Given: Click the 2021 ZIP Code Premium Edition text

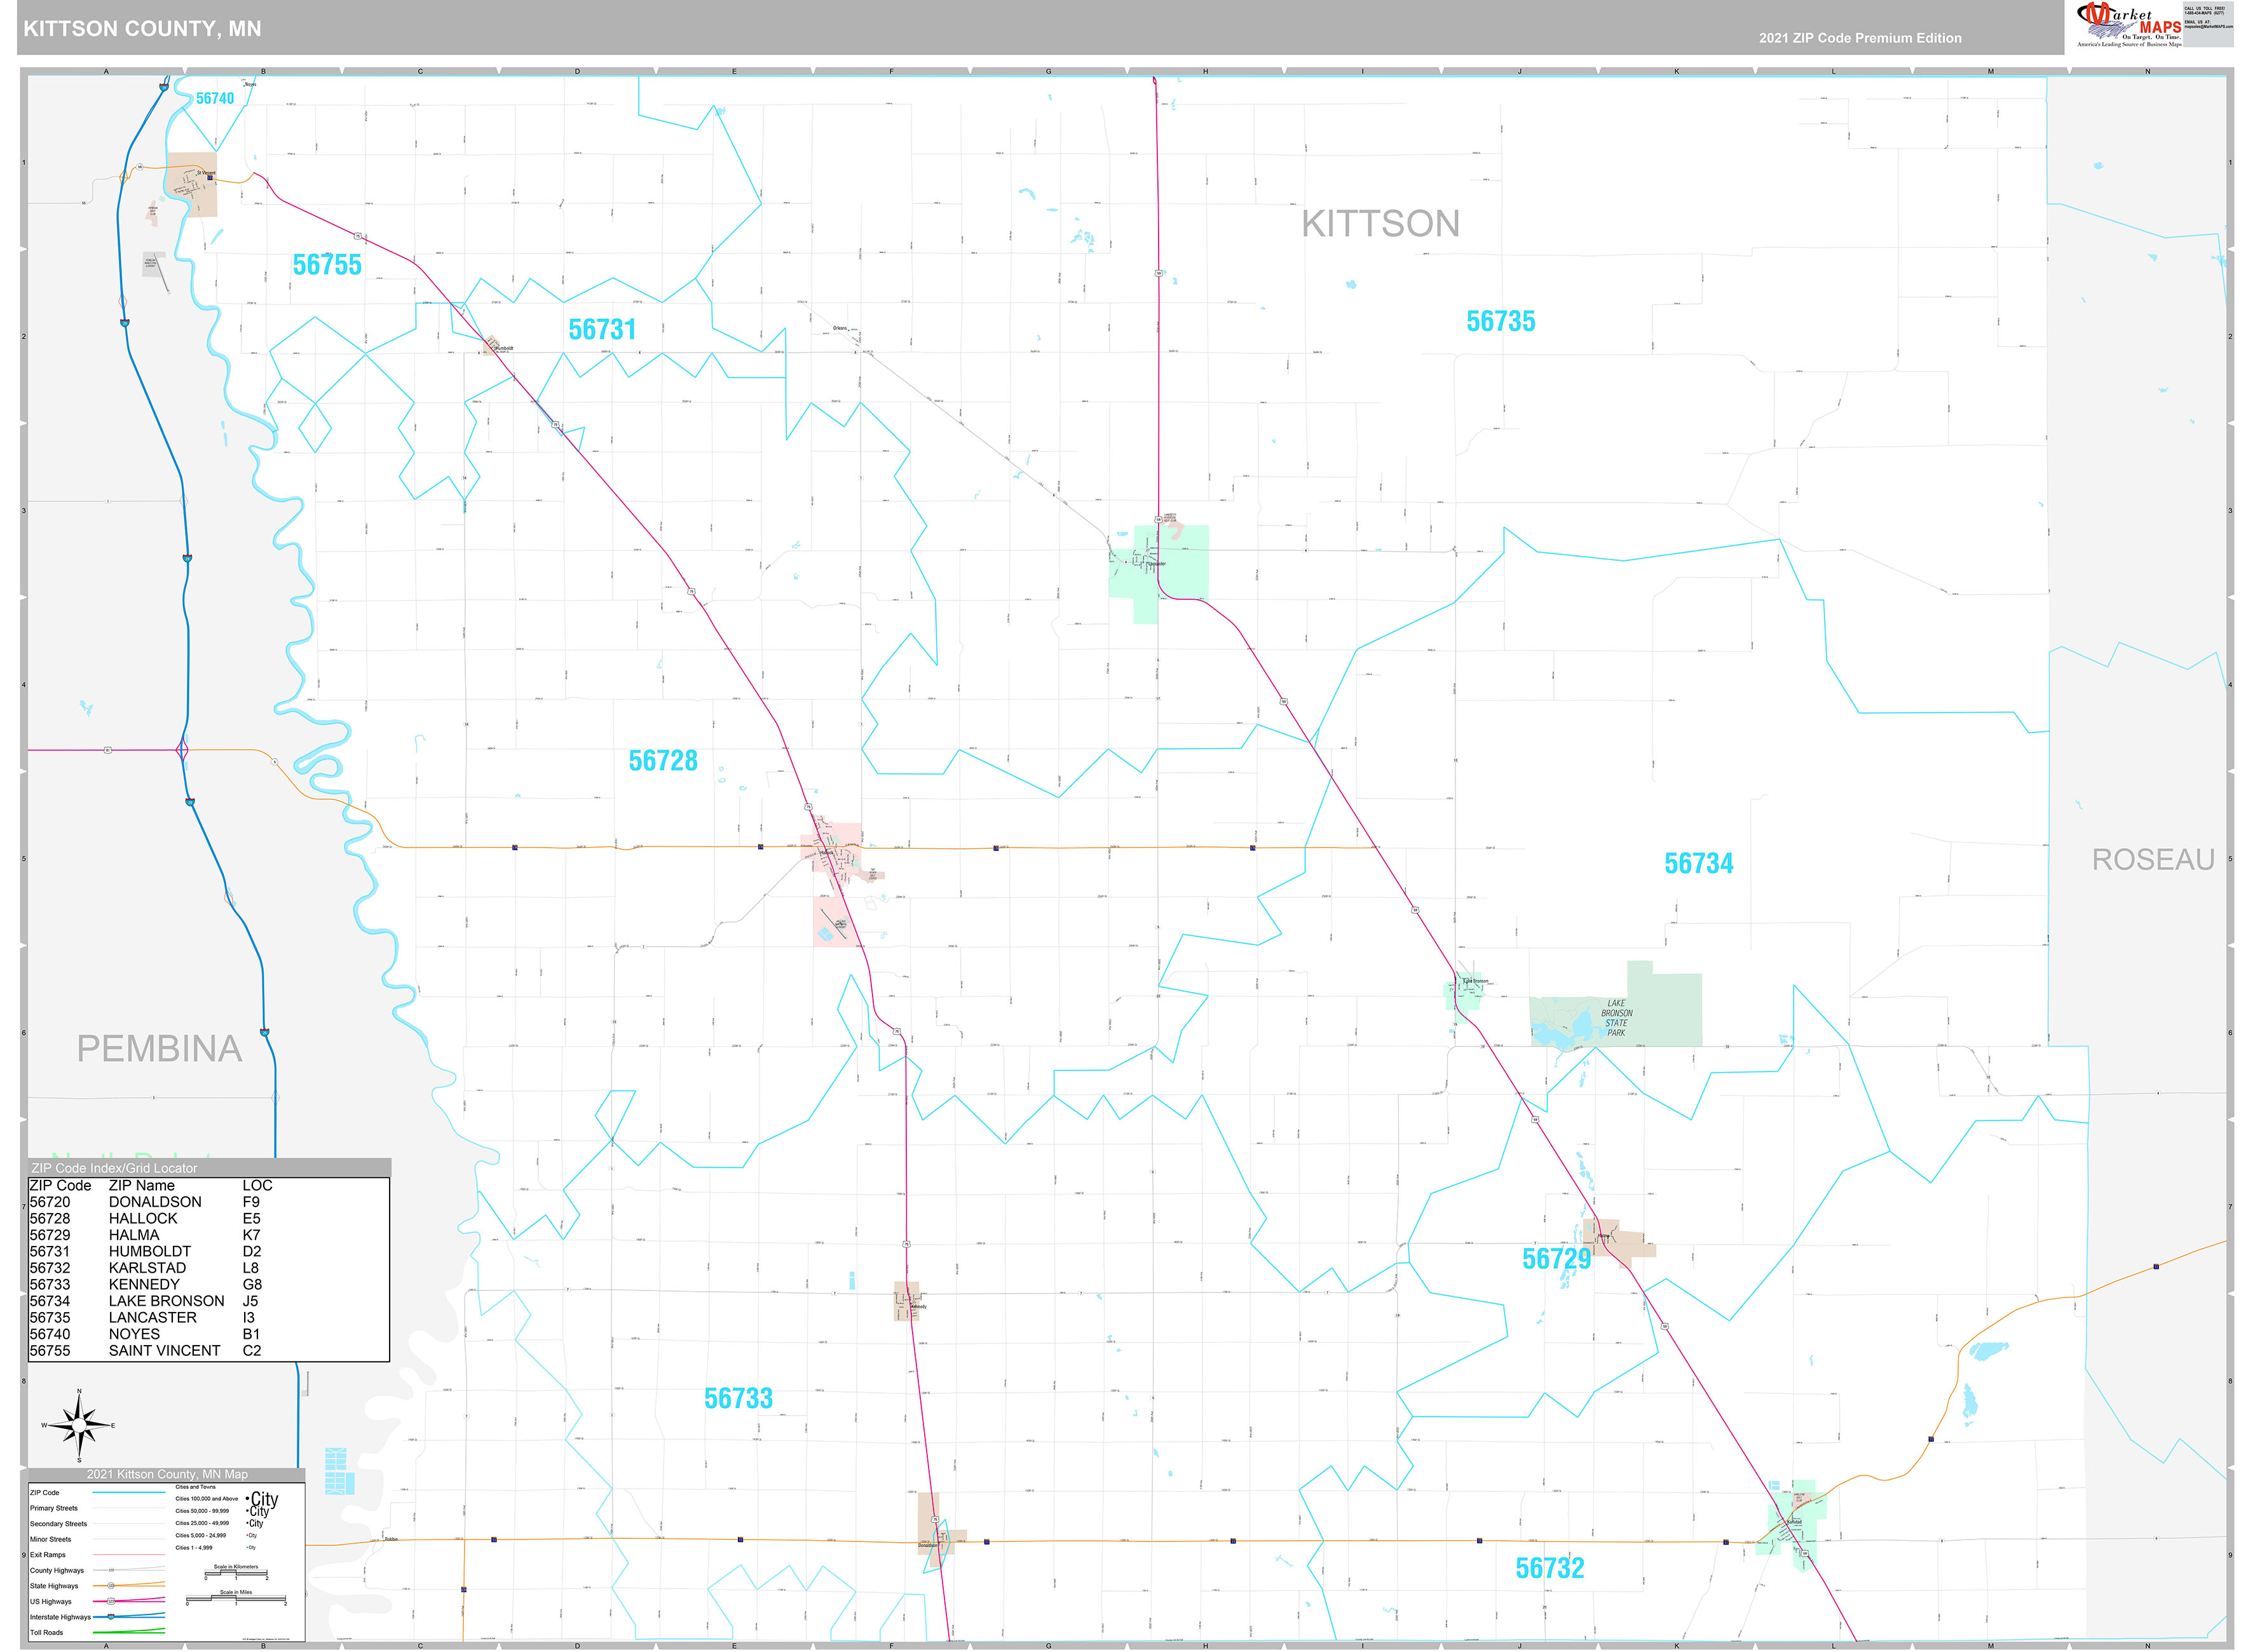Looking at the screenshot, I should pyautogui.click(x=1860, y=38).
